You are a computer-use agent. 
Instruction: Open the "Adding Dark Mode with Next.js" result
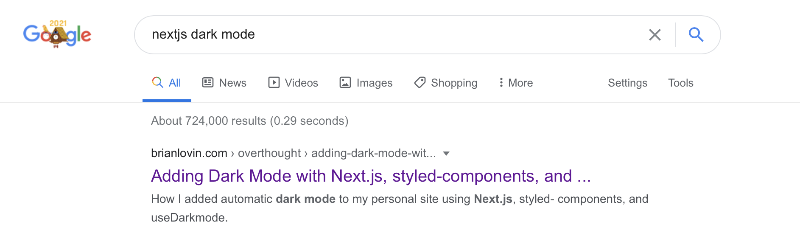click(371, 176)
